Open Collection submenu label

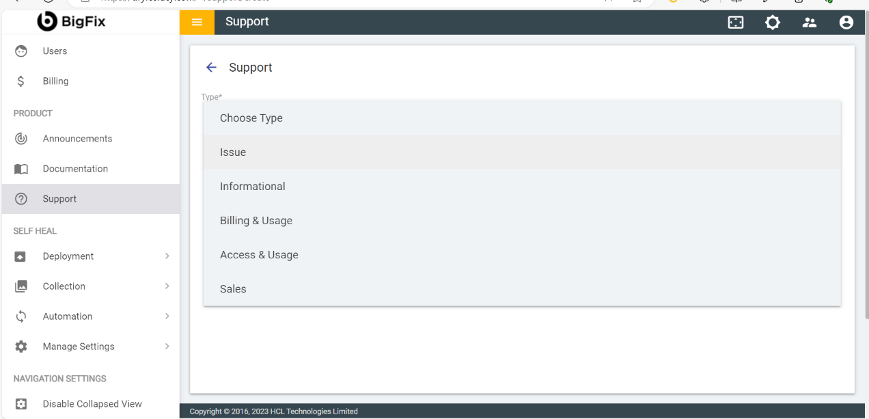click(64, 286)
